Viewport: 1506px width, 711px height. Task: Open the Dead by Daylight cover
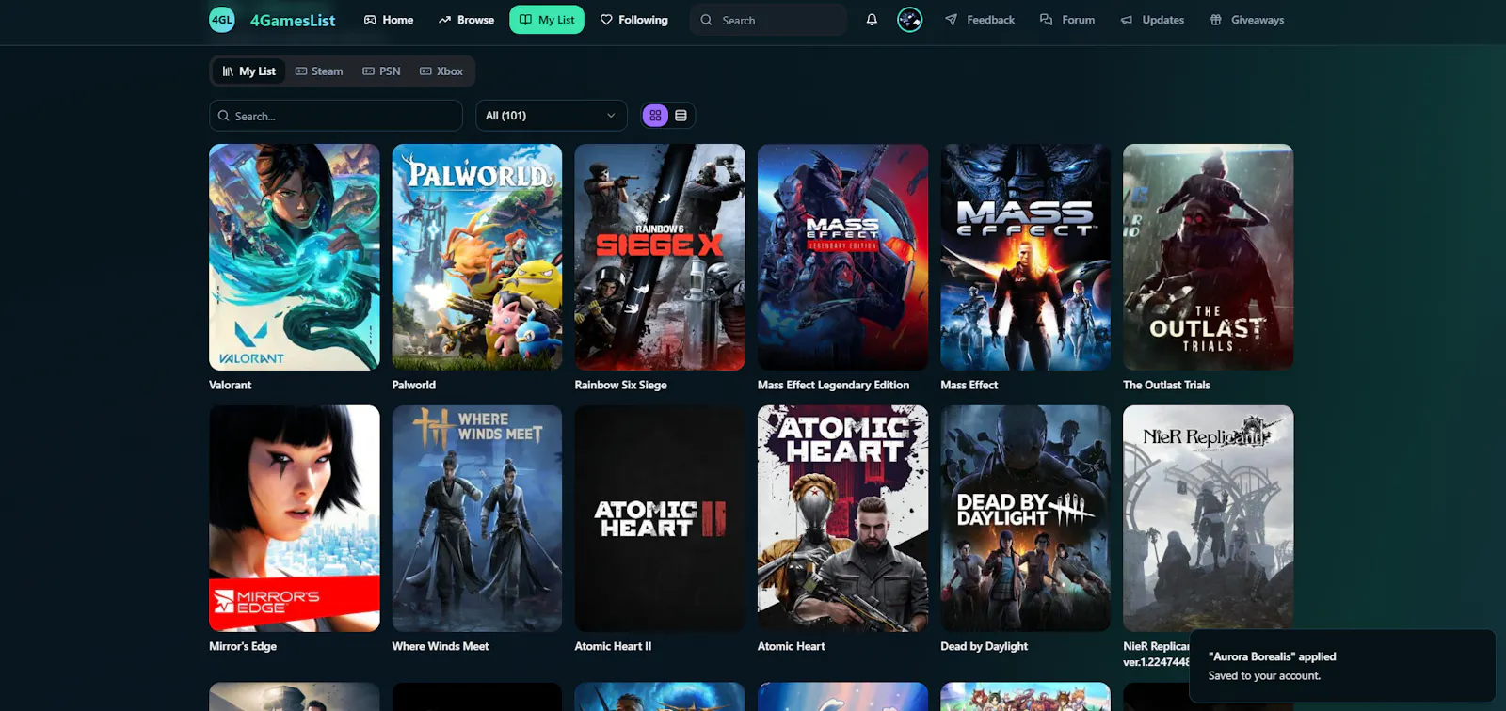point(1025,518)
